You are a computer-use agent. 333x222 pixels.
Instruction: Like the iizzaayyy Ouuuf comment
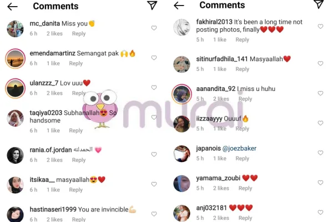[x=320, y=123]
